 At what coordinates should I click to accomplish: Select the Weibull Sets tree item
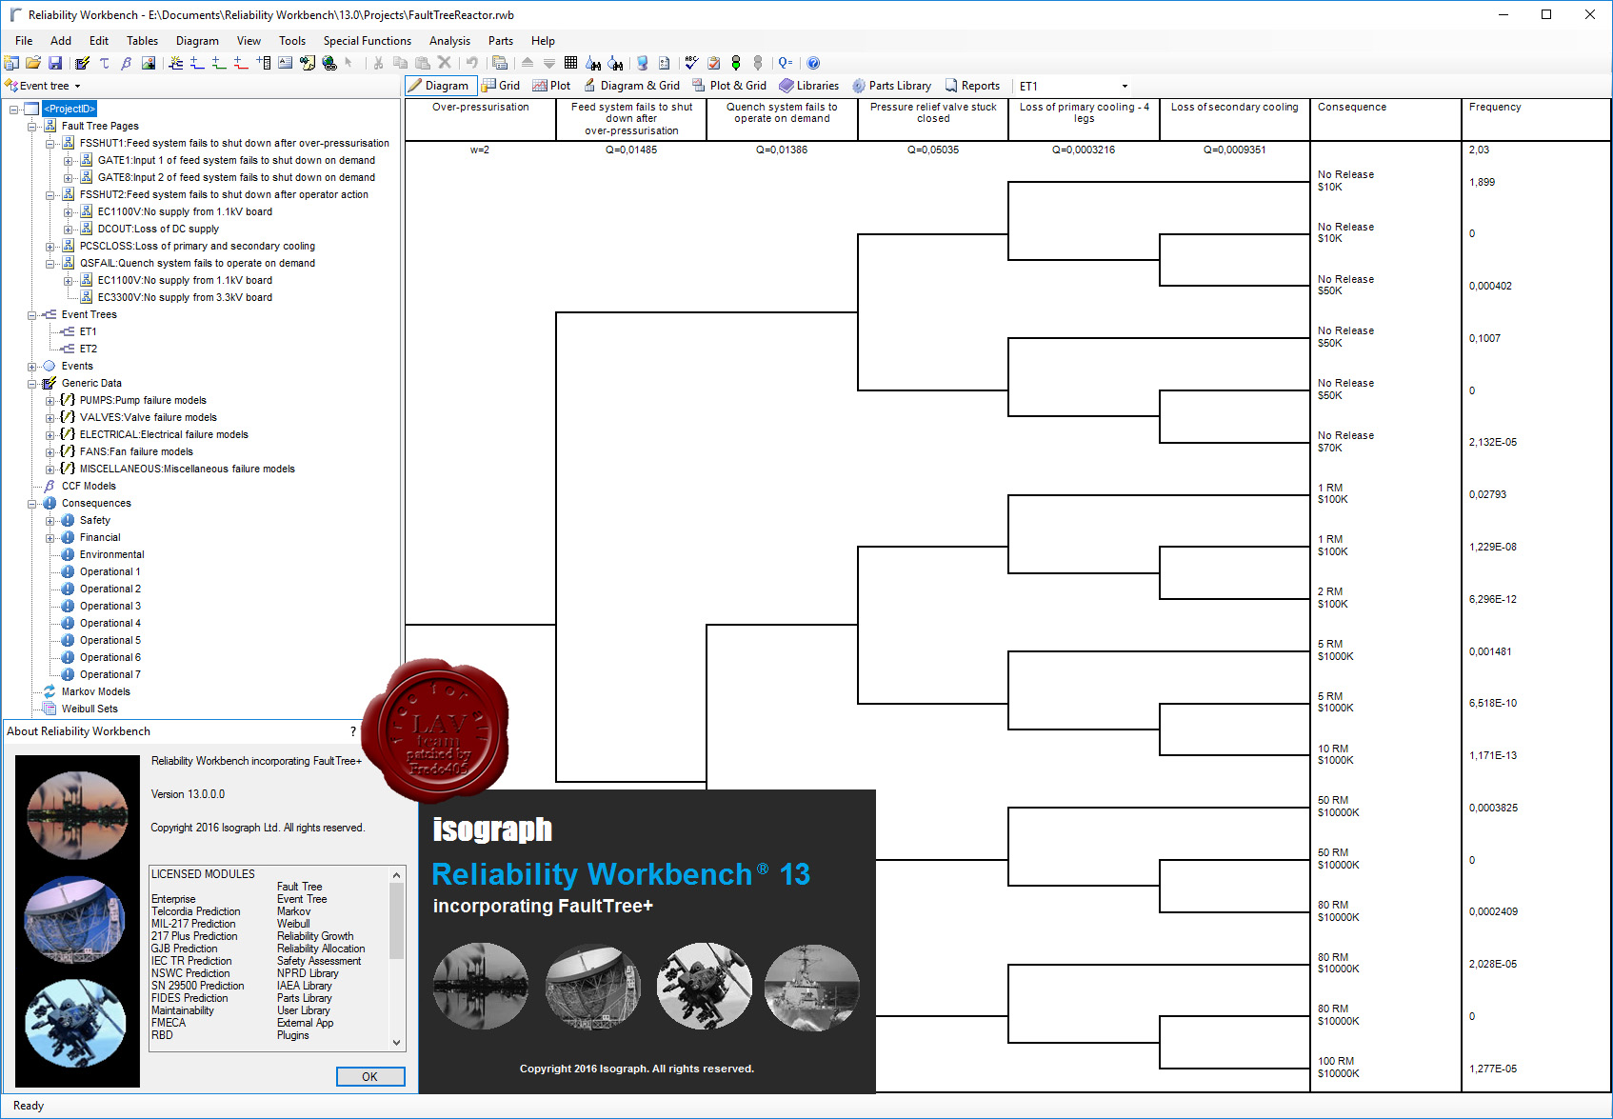[x=90, y=709]
